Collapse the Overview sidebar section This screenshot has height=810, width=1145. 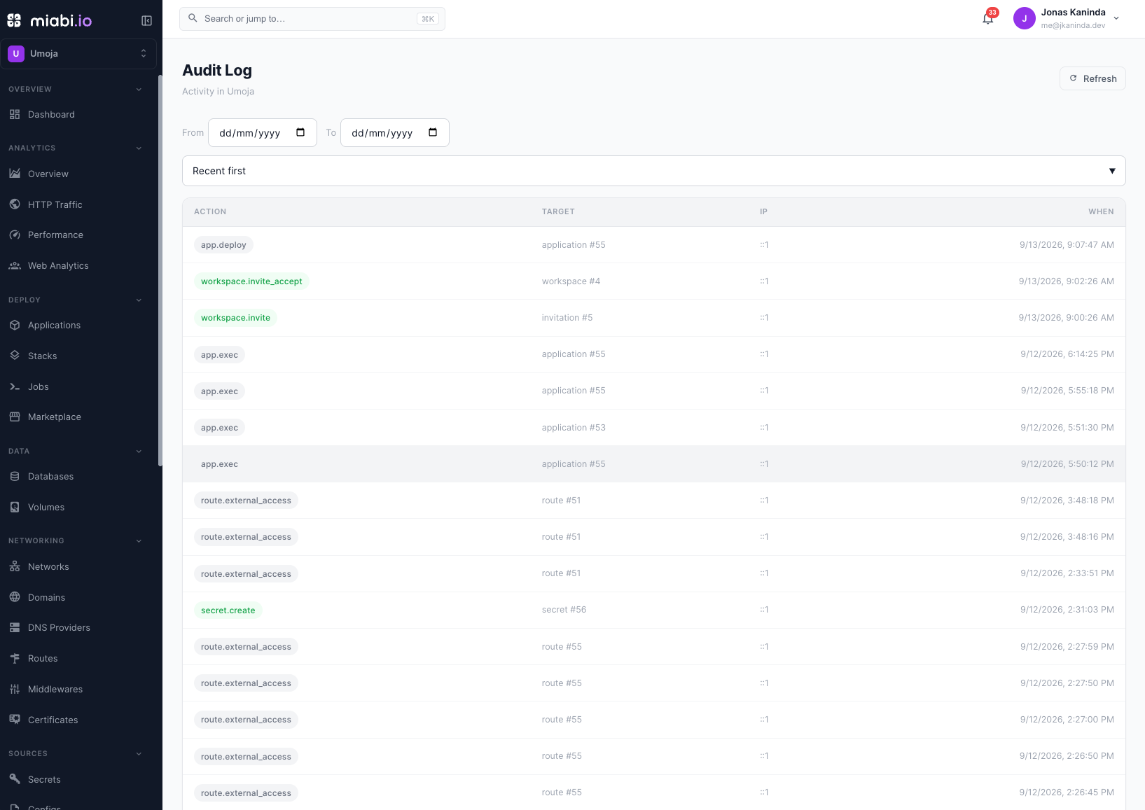139,90
